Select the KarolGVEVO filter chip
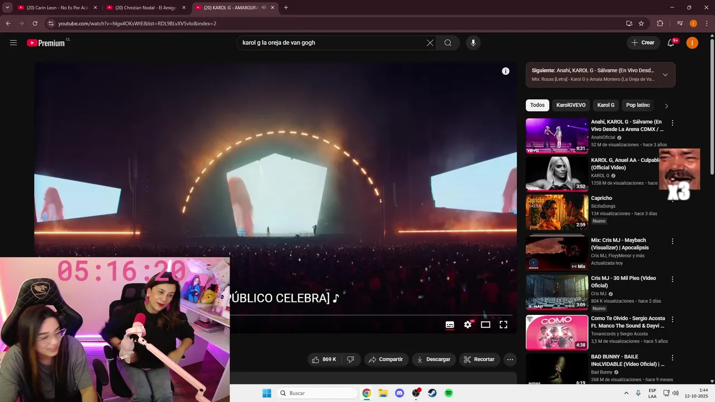Image resolution: width=715 pixels, height=402 pixels. click(571, 105)
